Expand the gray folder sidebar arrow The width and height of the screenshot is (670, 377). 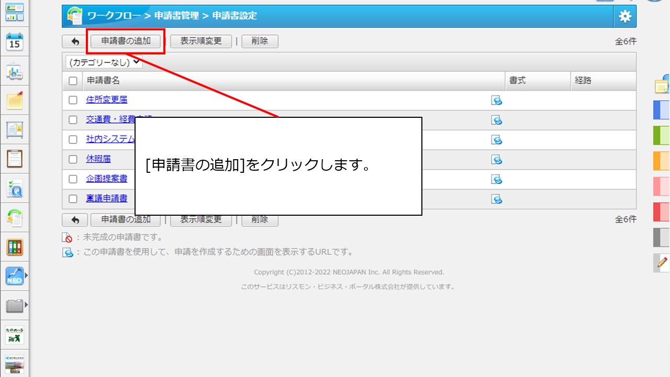(26, 304)
